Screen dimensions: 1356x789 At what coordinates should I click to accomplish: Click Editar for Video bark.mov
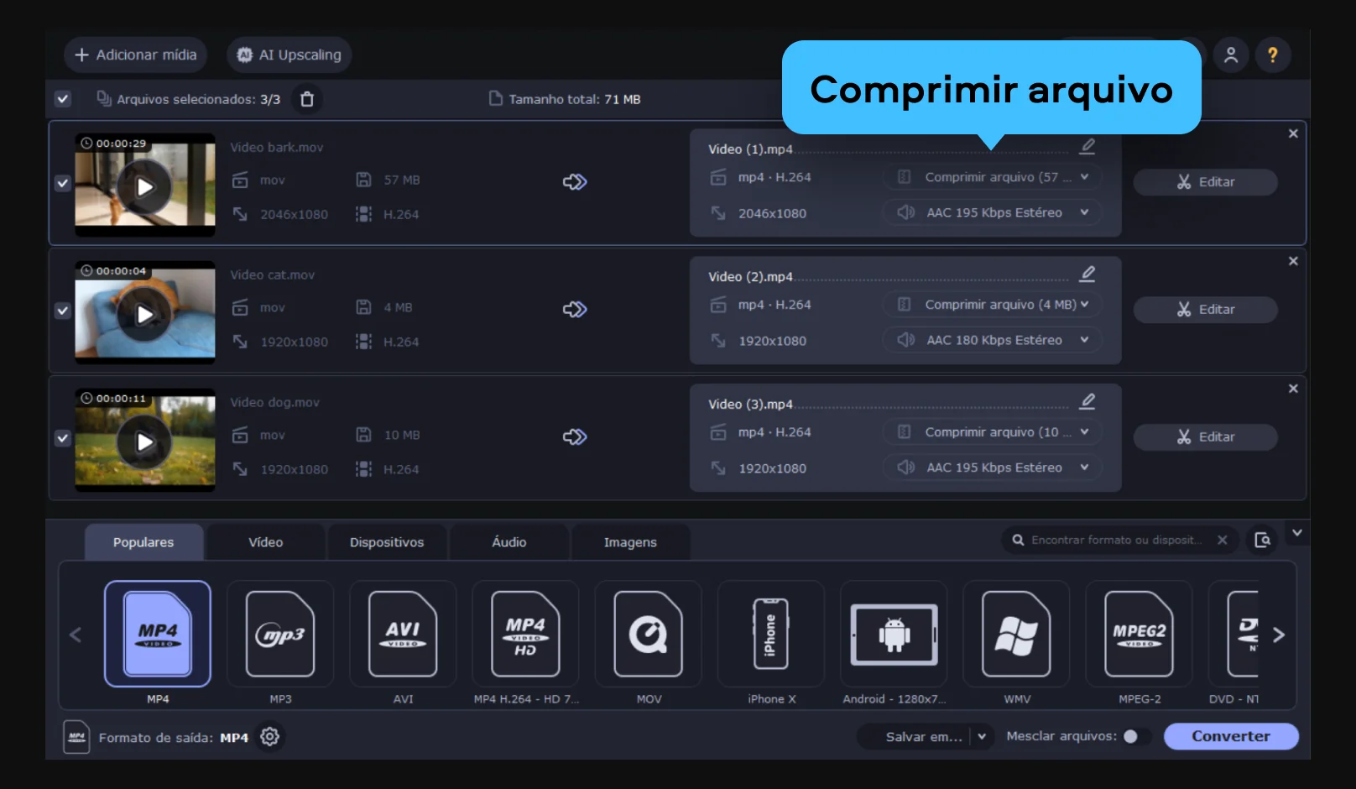tap(1206, 182)
